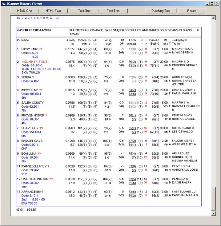Screen dimensions: 221x226
Task: Click trainer name PASCUAL MARIA V
Action: (x=185, y=195)
